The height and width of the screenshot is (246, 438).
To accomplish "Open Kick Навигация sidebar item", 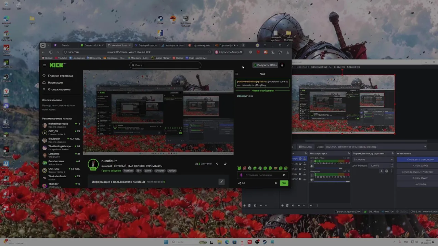I will [53, 83].
